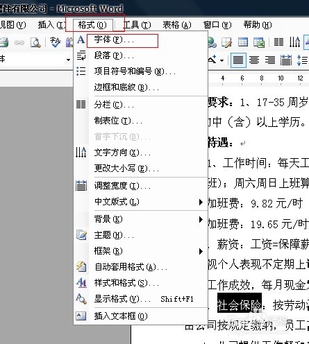
Task: Toggle right alignment
Action: pyautogui.click(x=270, y=60)
